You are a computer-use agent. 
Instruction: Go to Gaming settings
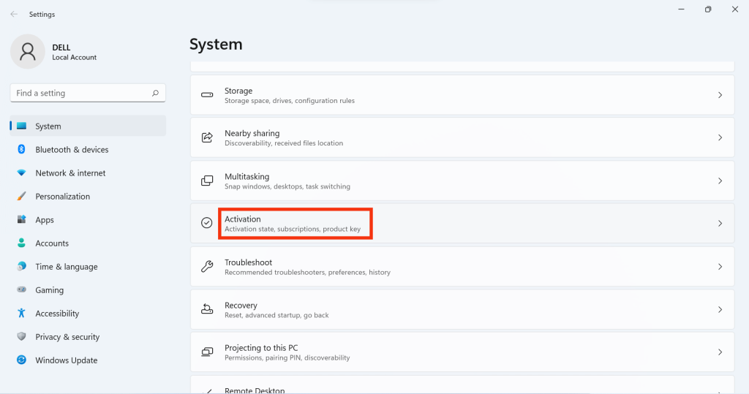tap(88, 290)
